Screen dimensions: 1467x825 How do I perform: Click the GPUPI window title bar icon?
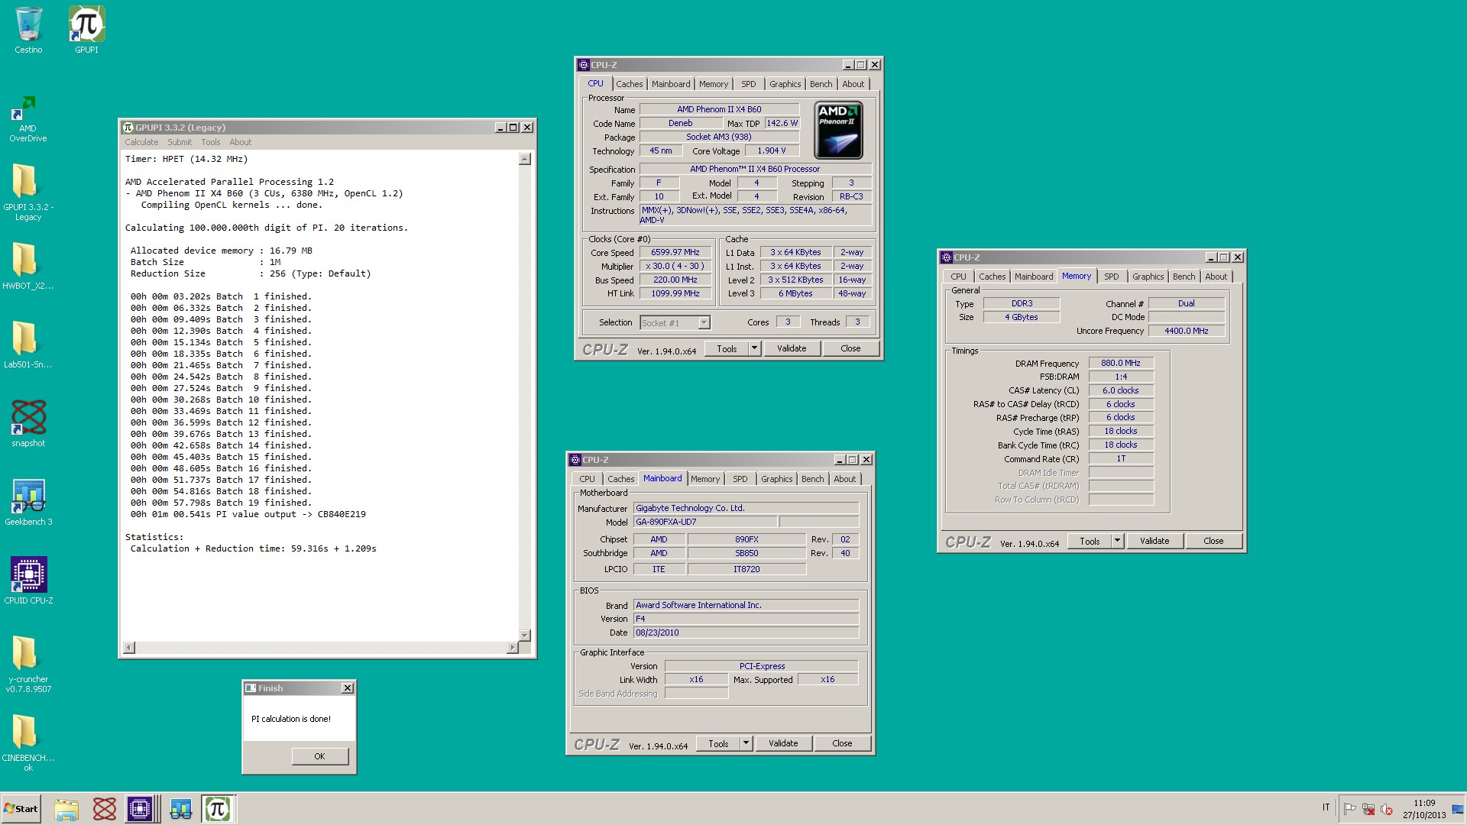tap(128, 128)
